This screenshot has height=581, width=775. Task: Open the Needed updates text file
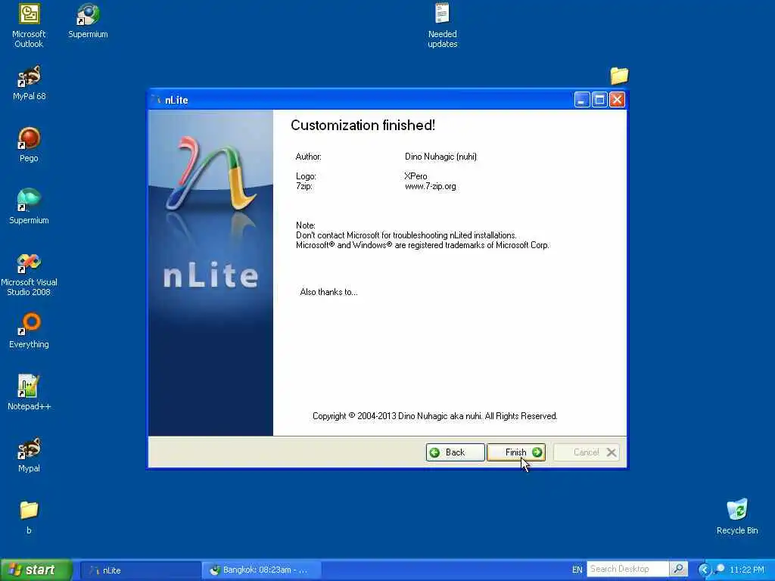tap(442, 26)
